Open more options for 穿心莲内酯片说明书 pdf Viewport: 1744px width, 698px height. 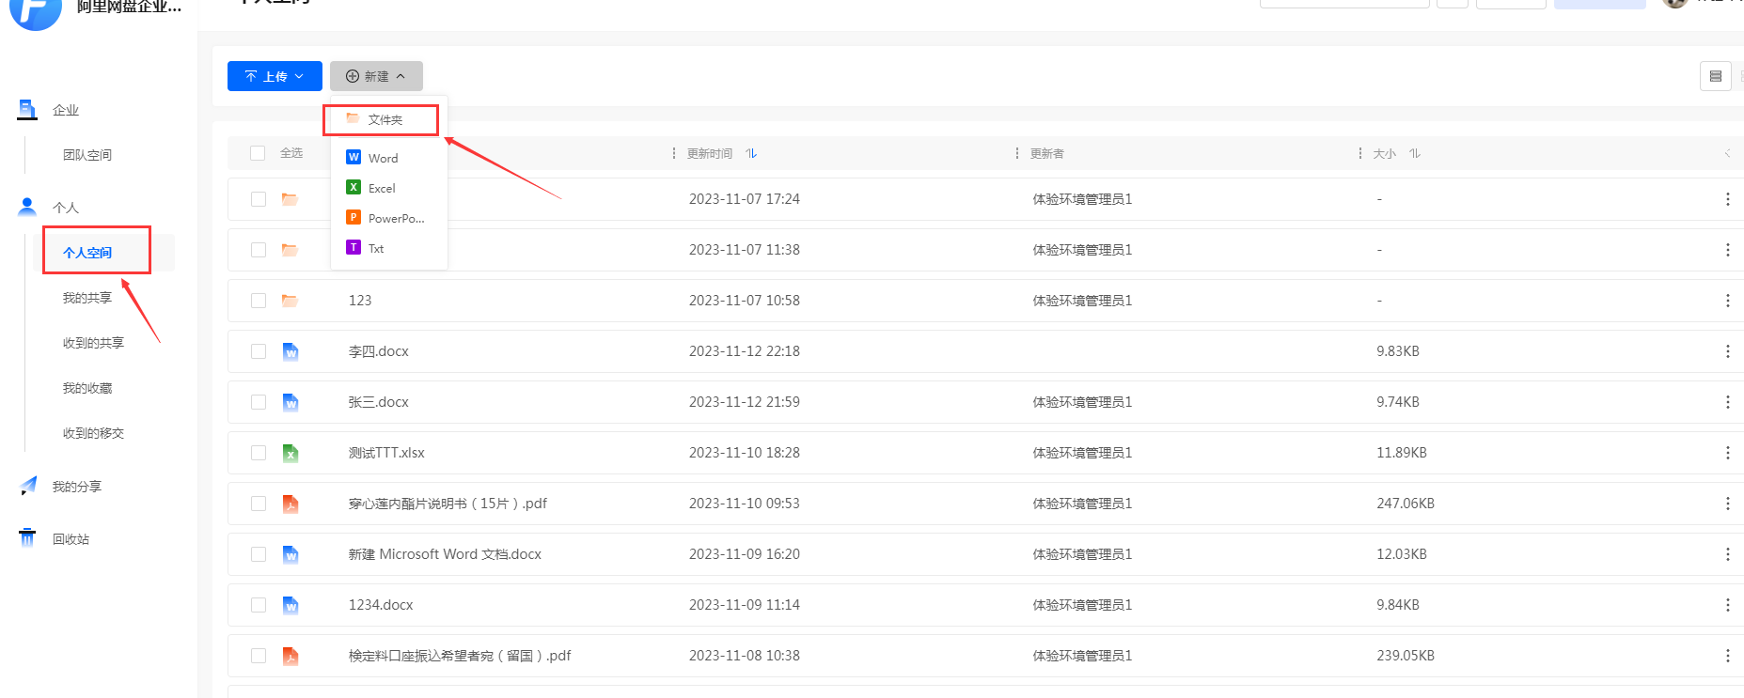[x=1728, y=504]
